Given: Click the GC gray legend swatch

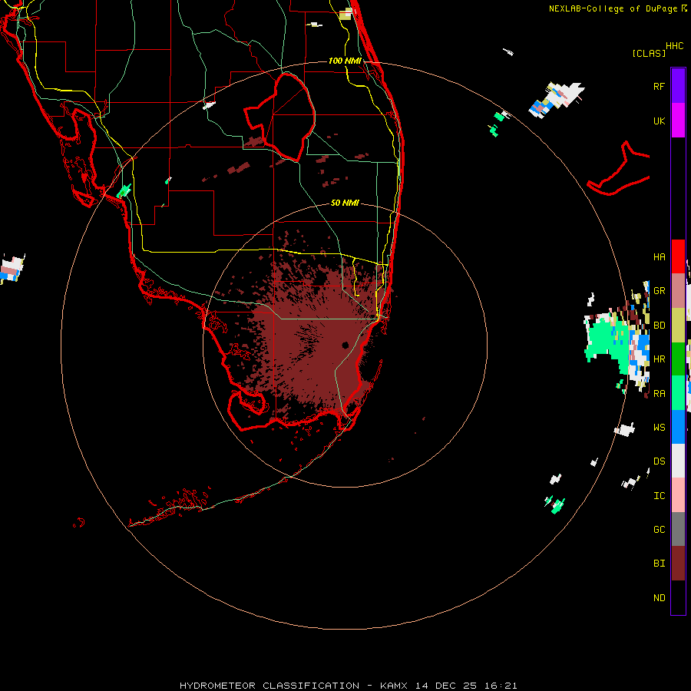Looking at the screenshot, I should coord(678,529).
